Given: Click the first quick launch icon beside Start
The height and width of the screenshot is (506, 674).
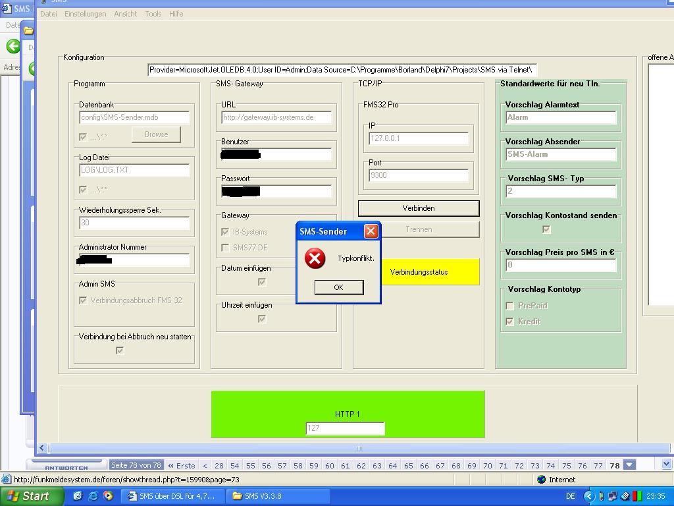Looking at the screenshot, I should click(78, 496).
